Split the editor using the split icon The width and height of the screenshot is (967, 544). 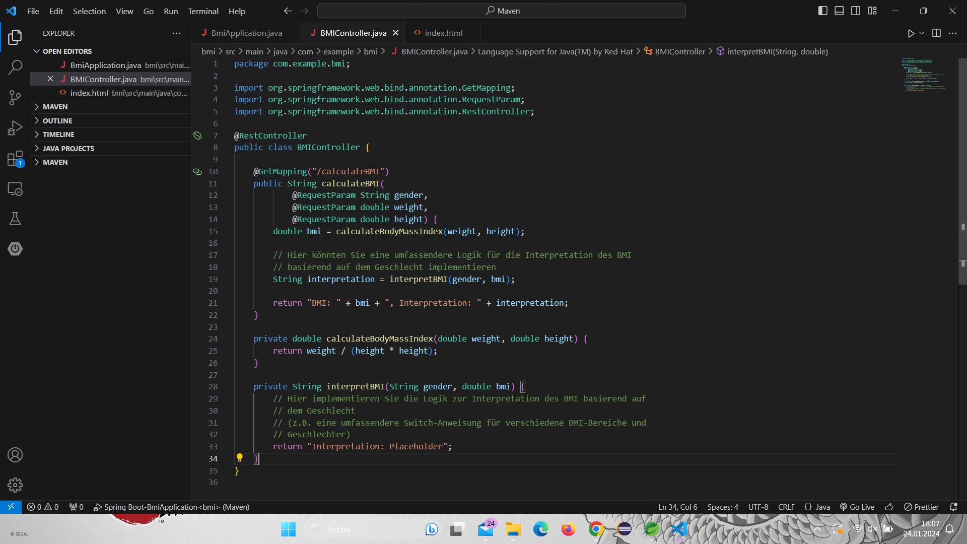(x=937, y=33)
